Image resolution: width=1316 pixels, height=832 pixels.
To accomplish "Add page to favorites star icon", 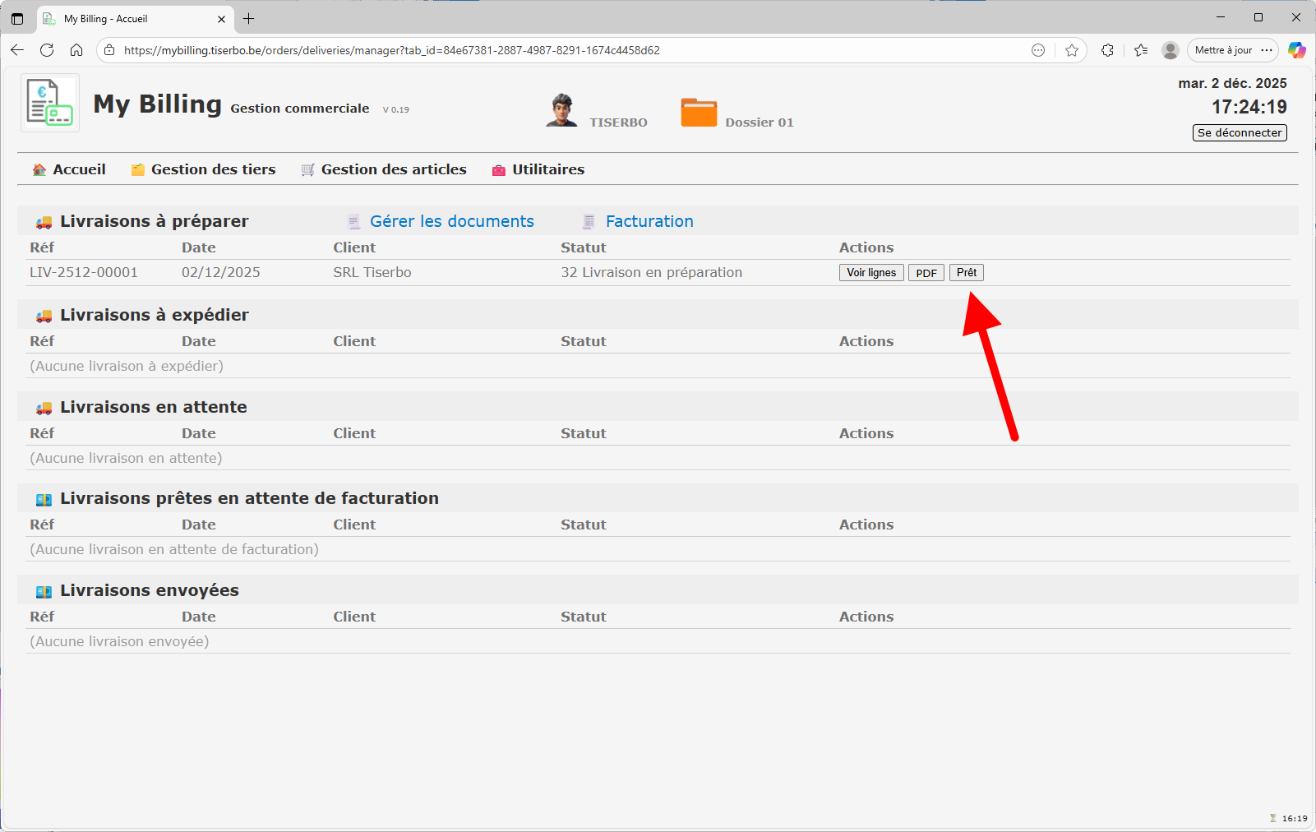I will tap(1072, 50).
